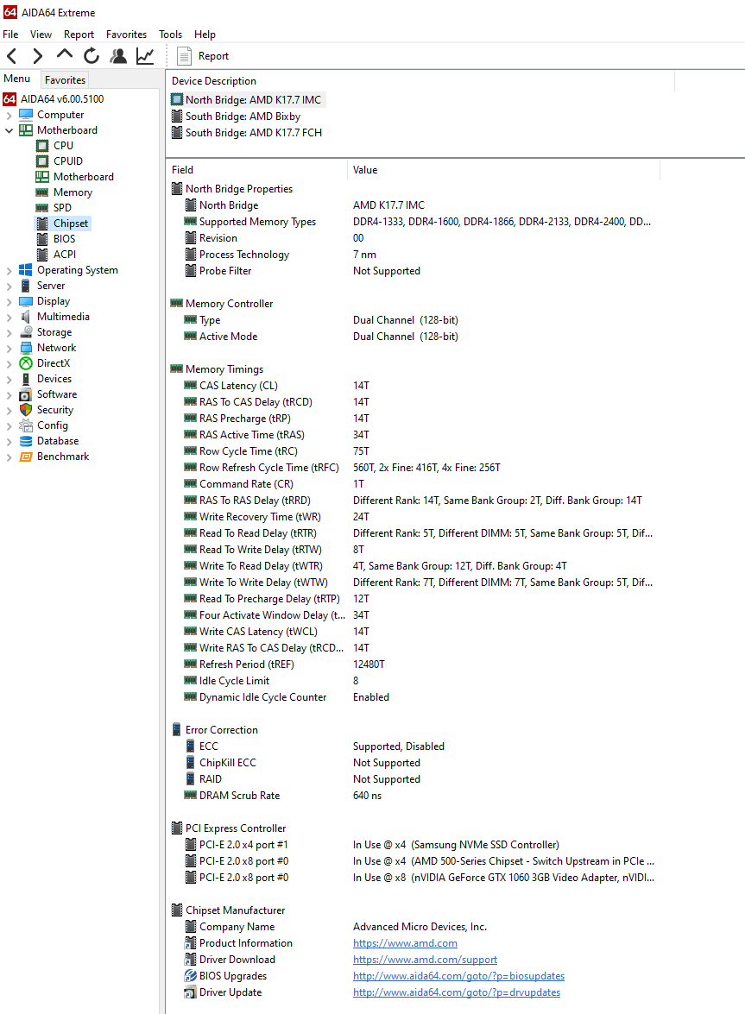Open the https://www.amd.com link
The image size is (745, 1014).
405,943
